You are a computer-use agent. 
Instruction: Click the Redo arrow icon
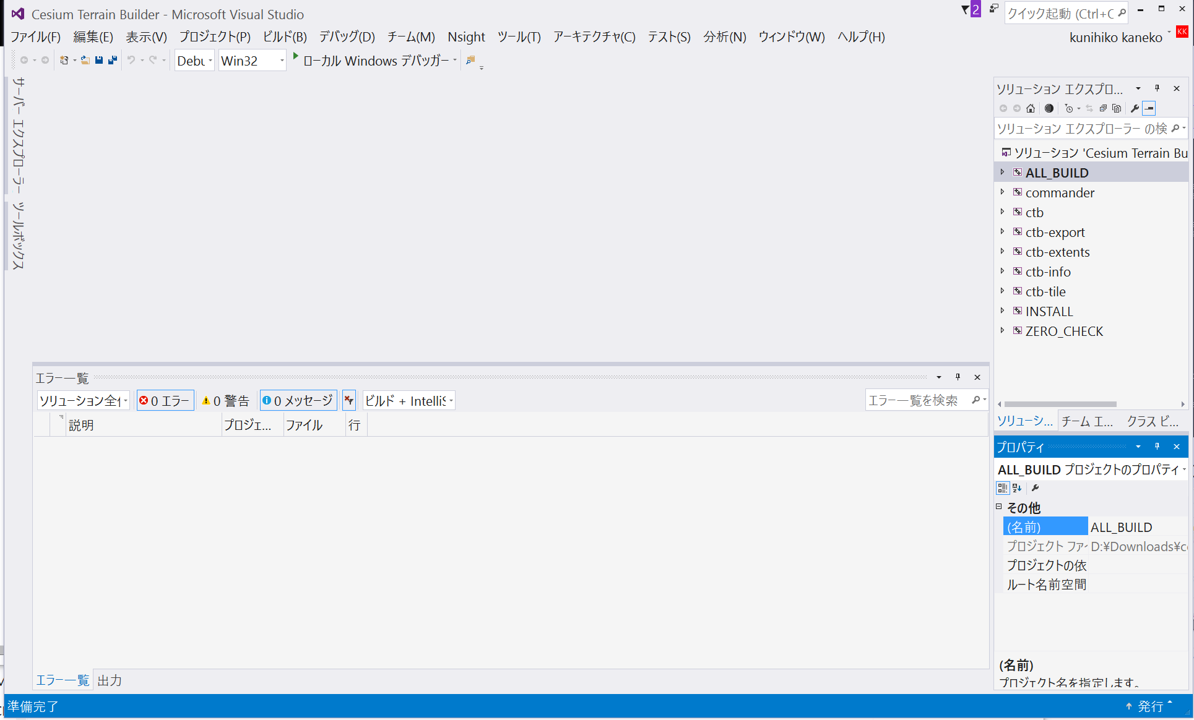(x=153, y=60)
